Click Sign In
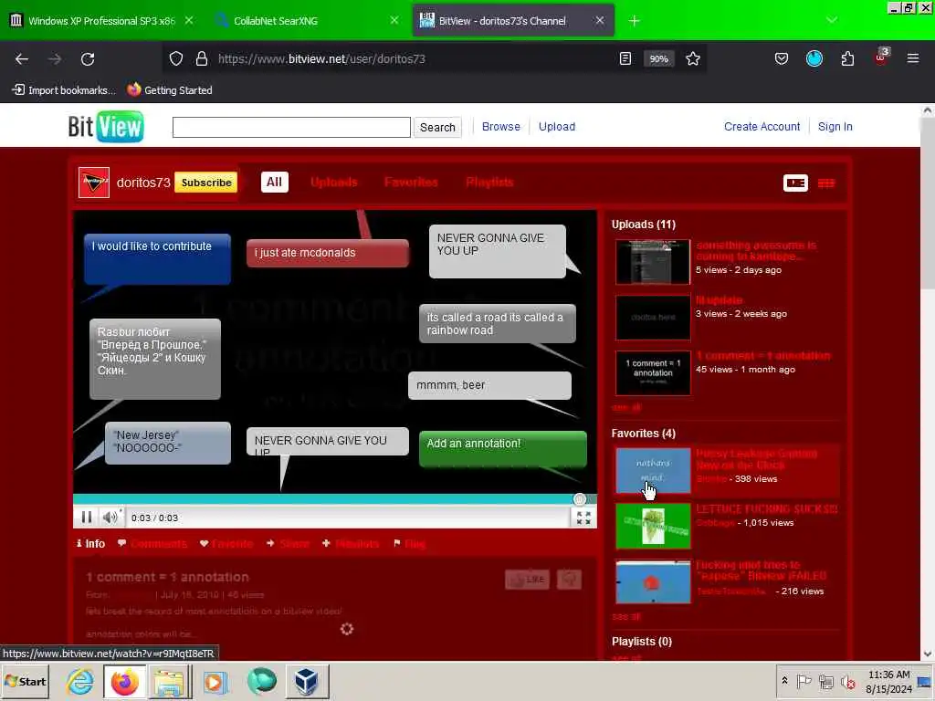This screenshot has width=935, height=701. coord(835,126)
